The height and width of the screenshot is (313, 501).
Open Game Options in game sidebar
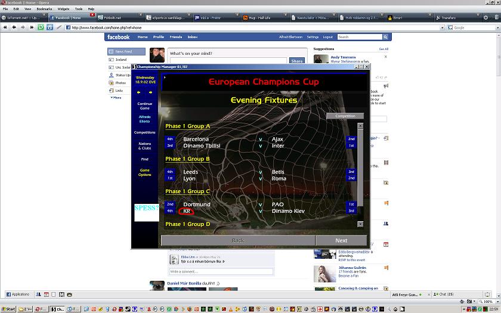pyautogui.click(x=145, y=172)
